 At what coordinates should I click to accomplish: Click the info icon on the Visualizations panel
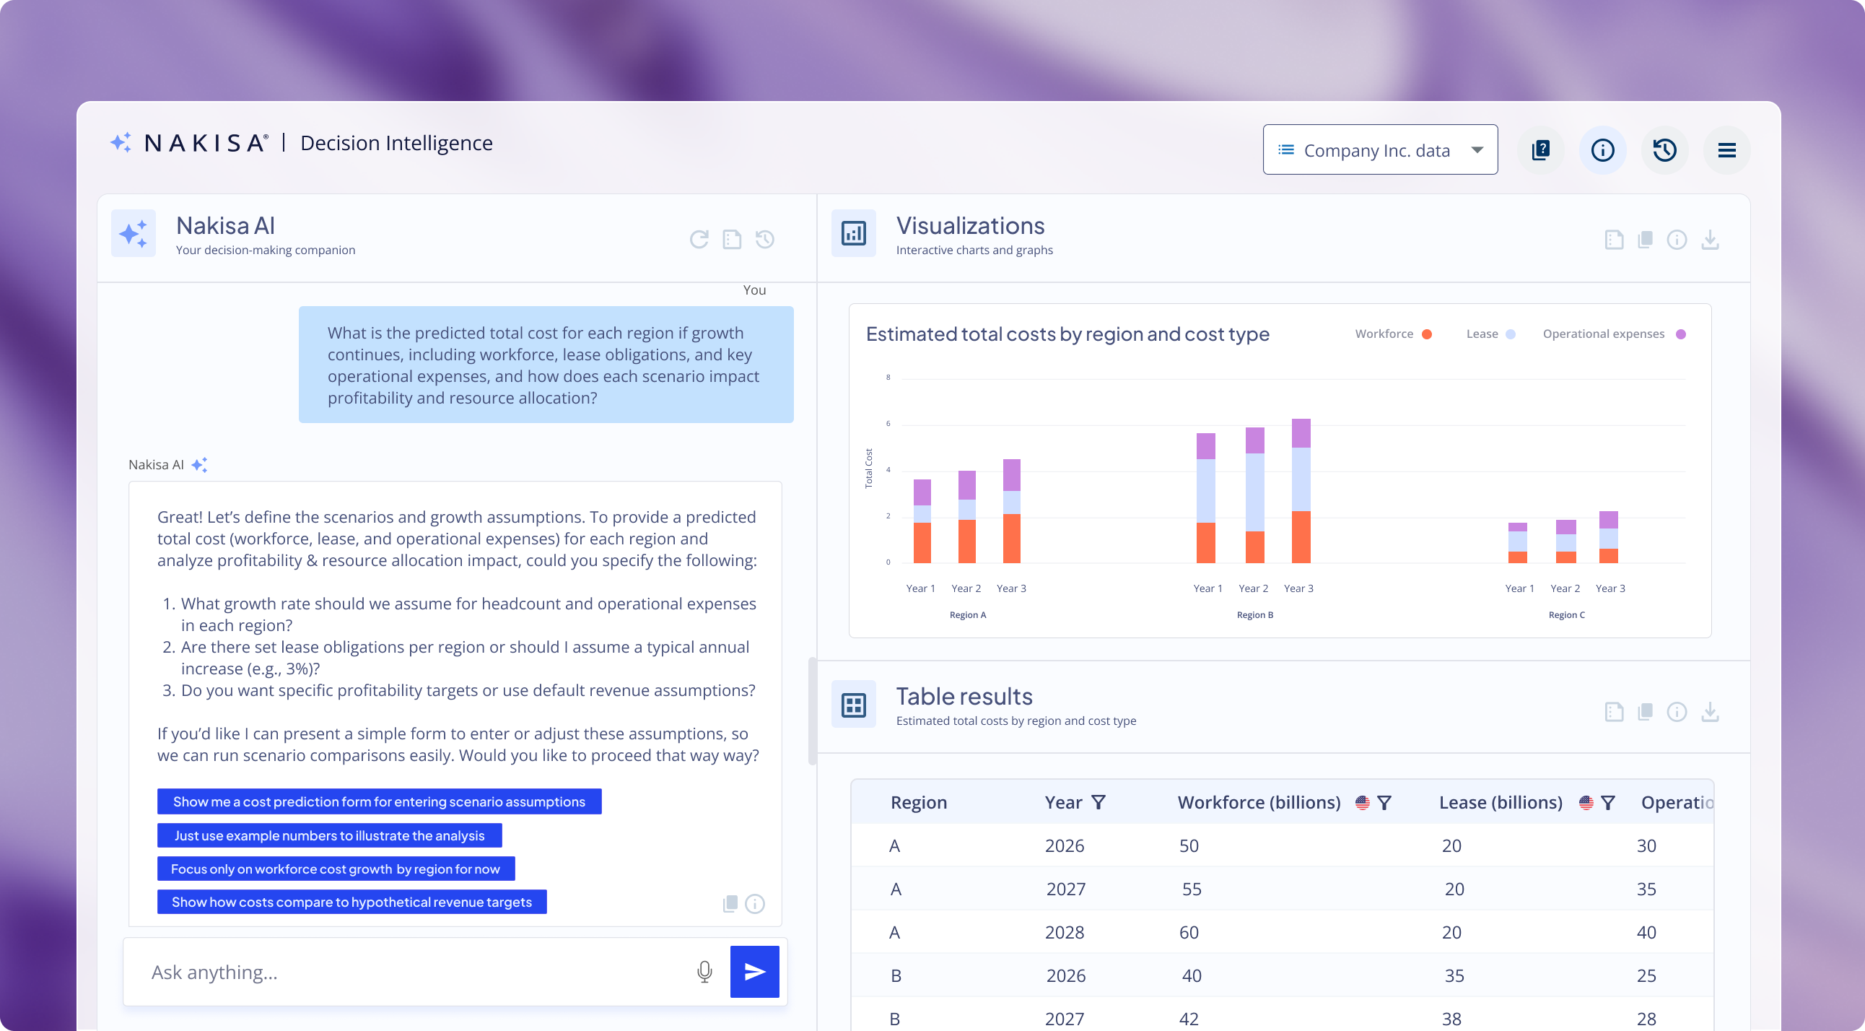point(1677,240)
